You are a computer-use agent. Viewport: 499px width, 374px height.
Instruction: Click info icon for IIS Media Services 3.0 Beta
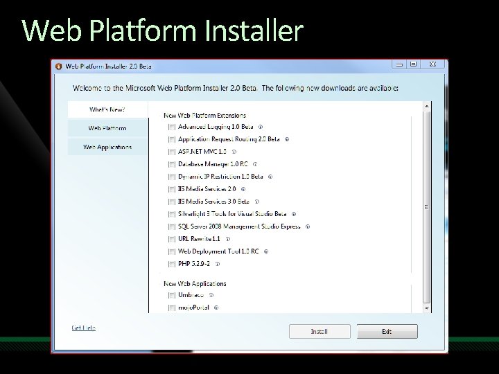pos(257,202)
